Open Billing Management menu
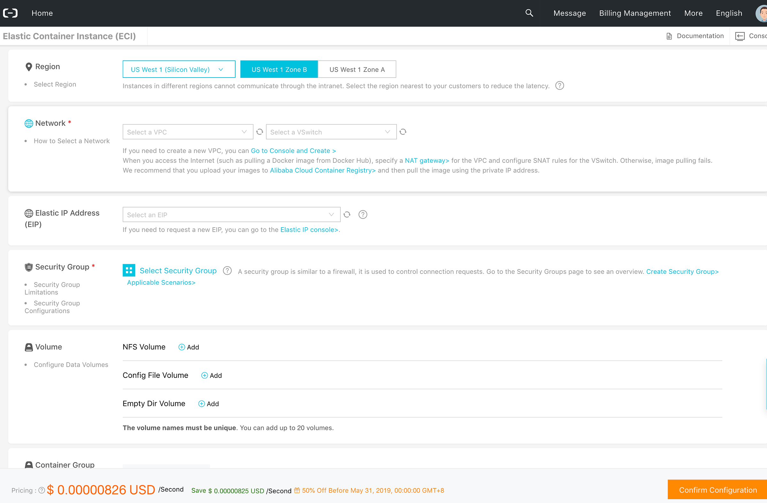 pyautogui.click(x=635, y=13)
